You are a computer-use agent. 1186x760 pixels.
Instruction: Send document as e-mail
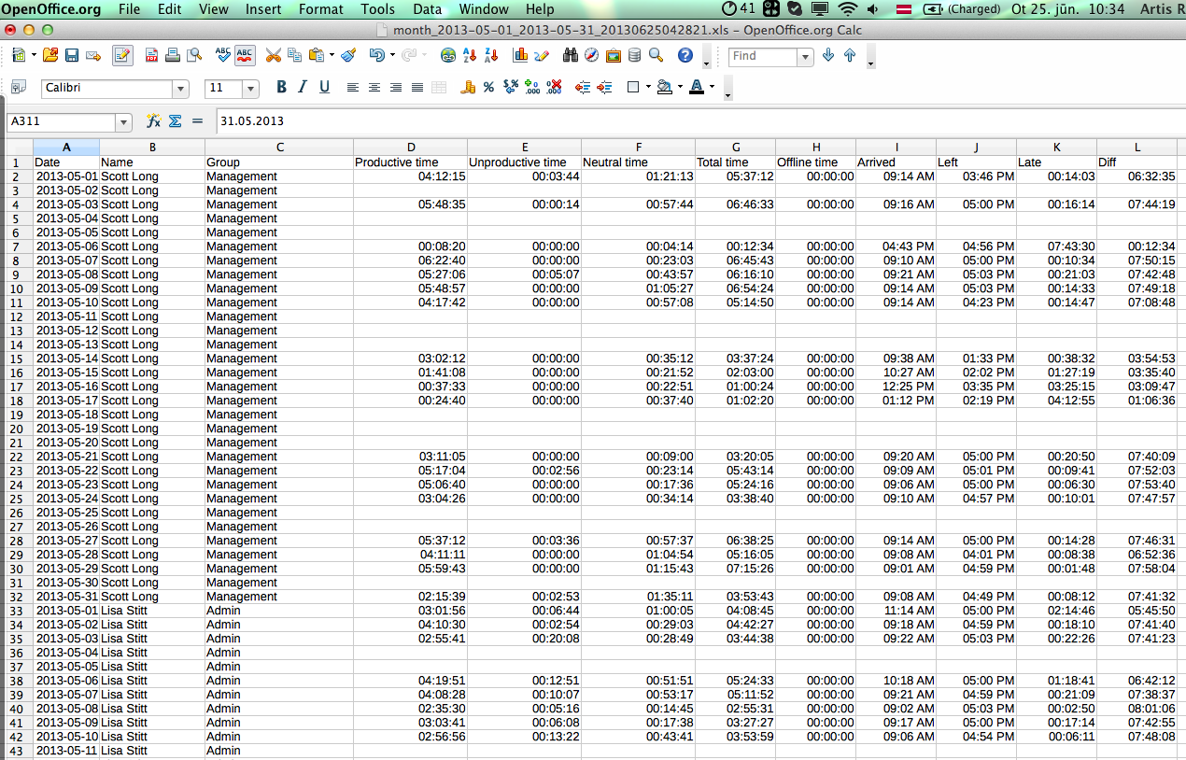[93, 56]
